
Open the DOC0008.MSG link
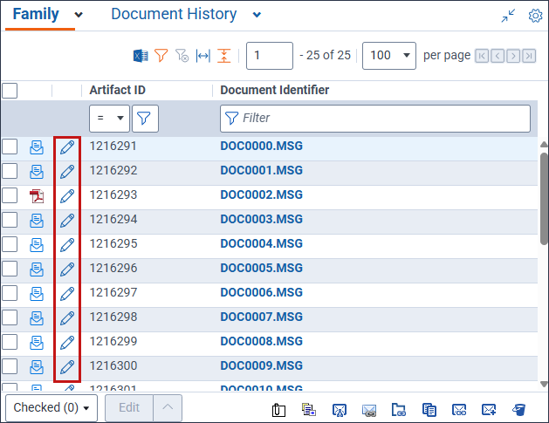[261, 342]
